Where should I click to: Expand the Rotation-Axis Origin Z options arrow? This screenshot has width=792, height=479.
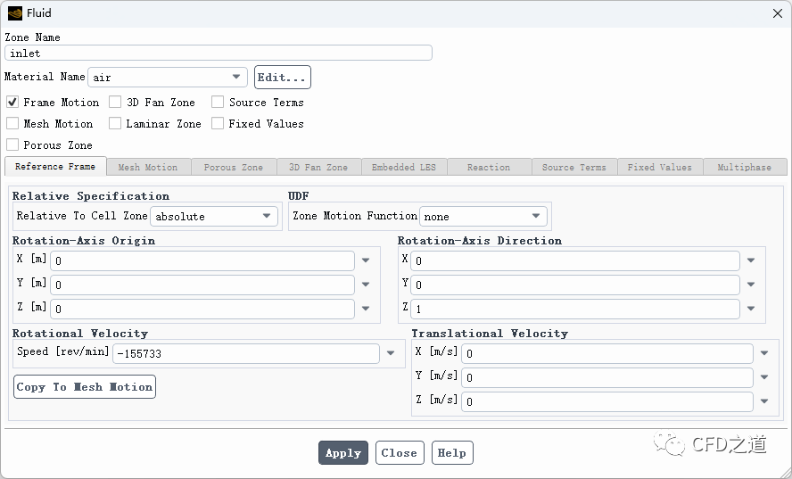coord(366,309)
